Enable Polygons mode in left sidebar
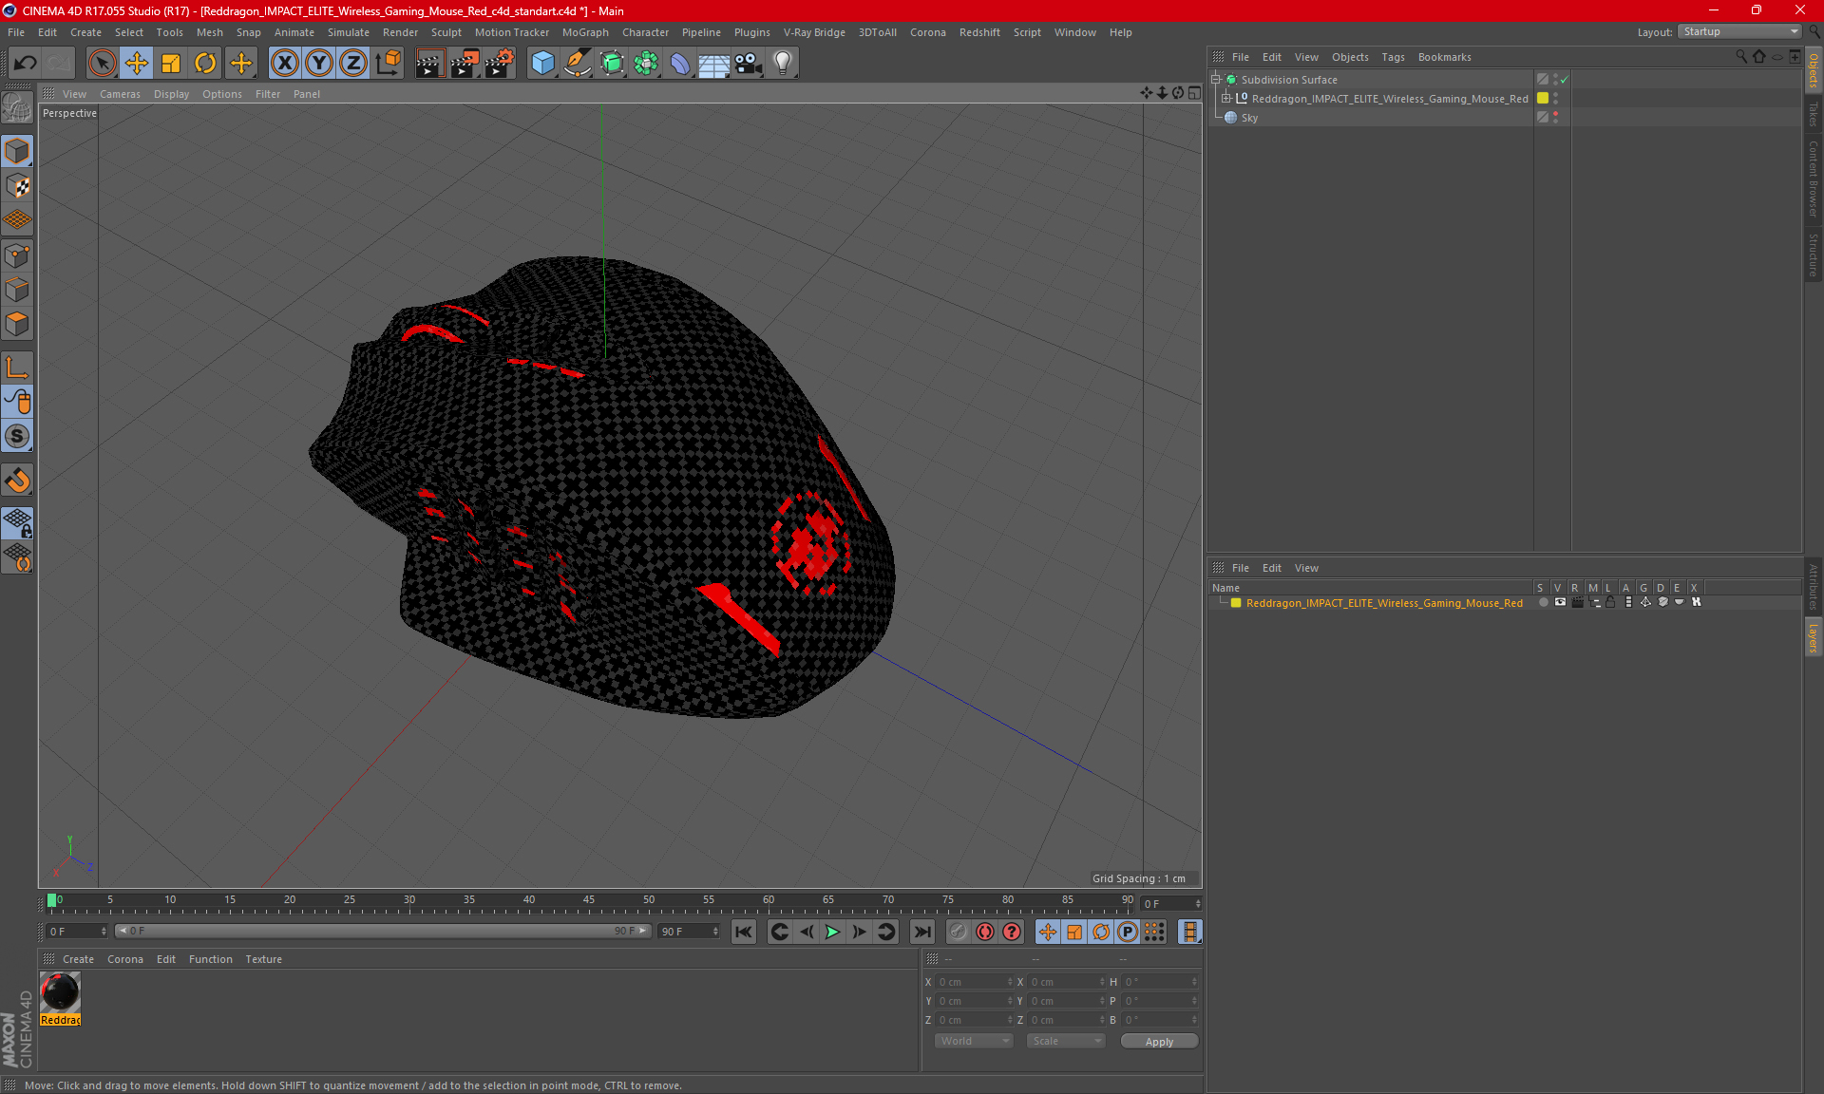 click(x=17, y=324)
